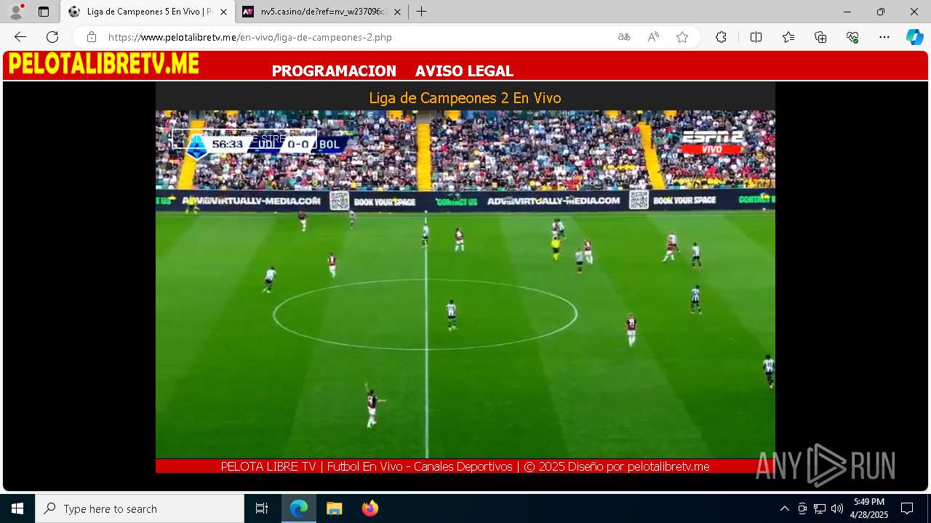Start Read aloud from the address bar
931x523 pixels.
point(653,37)
